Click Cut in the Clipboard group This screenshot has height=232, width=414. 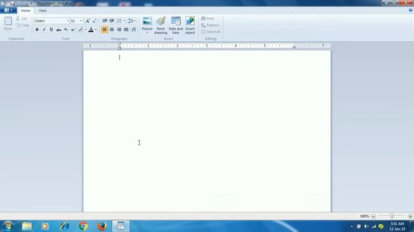pos(21,19)
